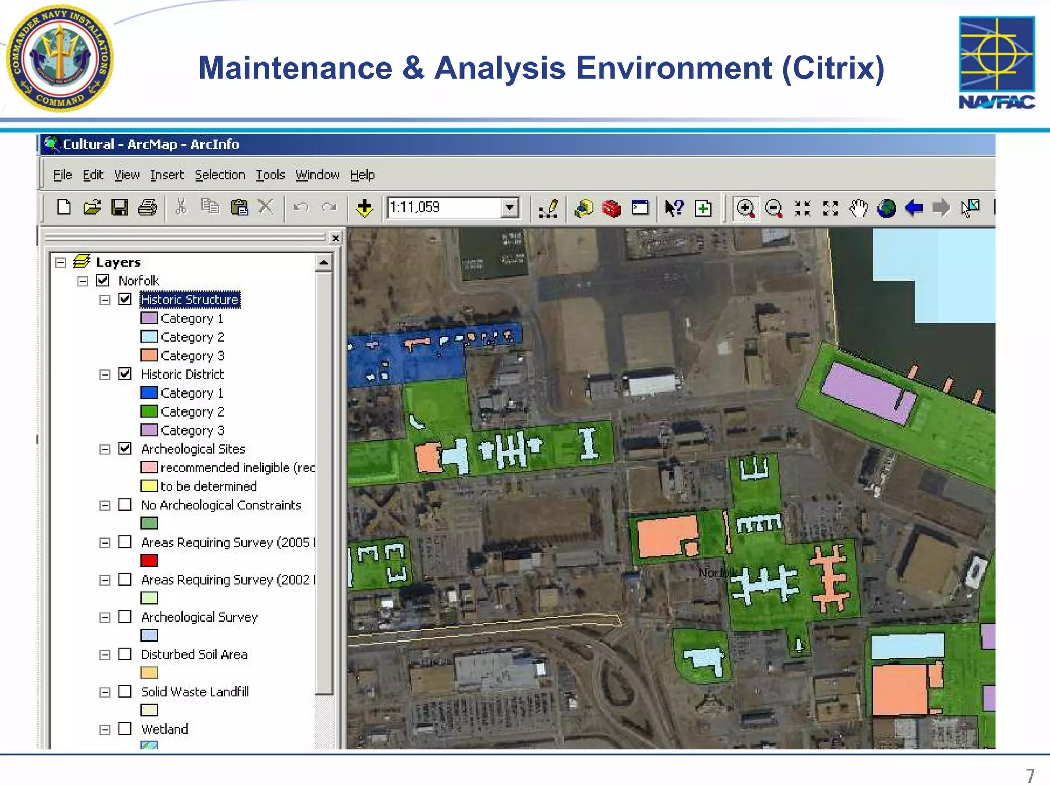
Task: Activate the What's This help pointer
Action: [674, 208]
